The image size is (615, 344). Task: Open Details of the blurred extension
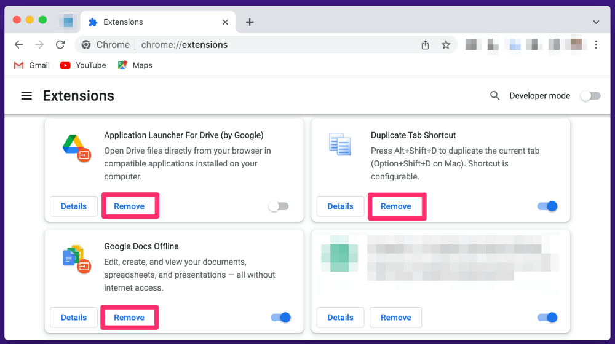pyautogui.click(x=341, y=318)
